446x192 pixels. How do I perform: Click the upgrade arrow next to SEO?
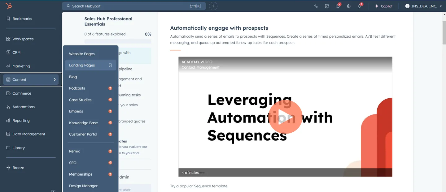point(110,163)
